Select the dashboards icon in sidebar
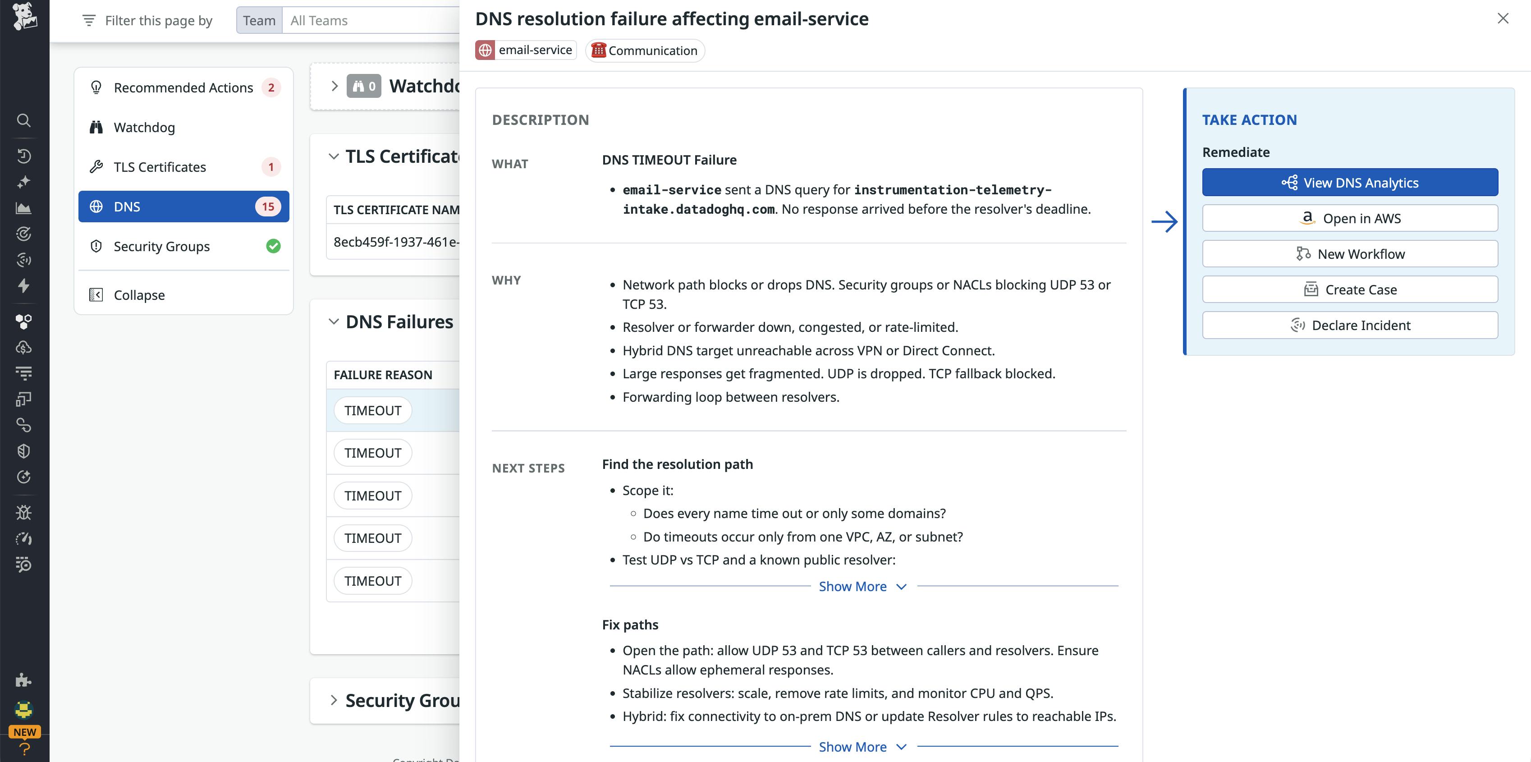This screenshot has width=1531, height=762. (x=24, y=207)
